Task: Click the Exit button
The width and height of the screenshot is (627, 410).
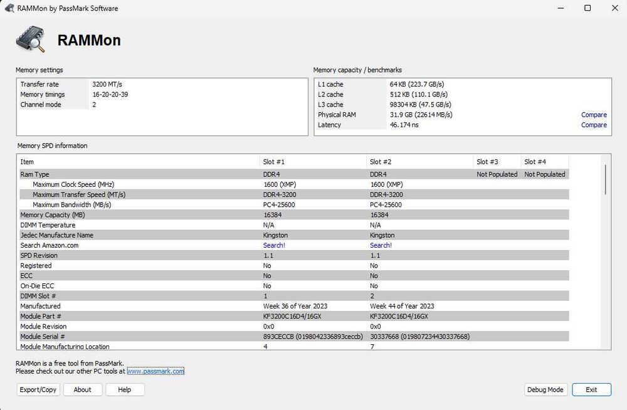Action: (591, 389)
